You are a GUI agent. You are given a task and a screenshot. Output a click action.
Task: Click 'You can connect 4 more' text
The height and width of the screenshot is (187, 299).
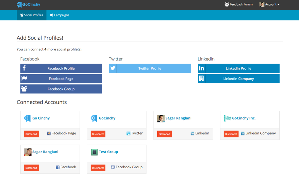[50, 49]
